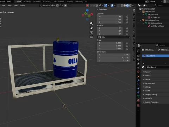This screenshot has width=169, height=127.
Task: Click the new scene icon beside Scene field
Action: click(x=165, y=1)
